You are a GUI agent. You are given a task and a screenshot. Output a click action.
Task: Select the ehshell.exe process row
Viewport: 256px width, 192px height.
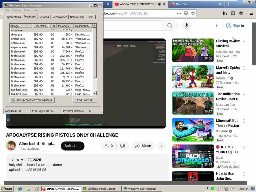(x=51, y=39)
